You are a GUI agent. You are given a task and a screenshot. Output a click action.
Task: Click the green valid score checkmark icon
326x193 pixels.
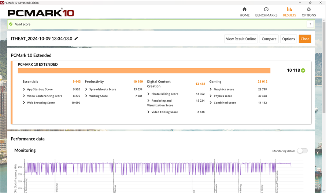pos(11,24)
